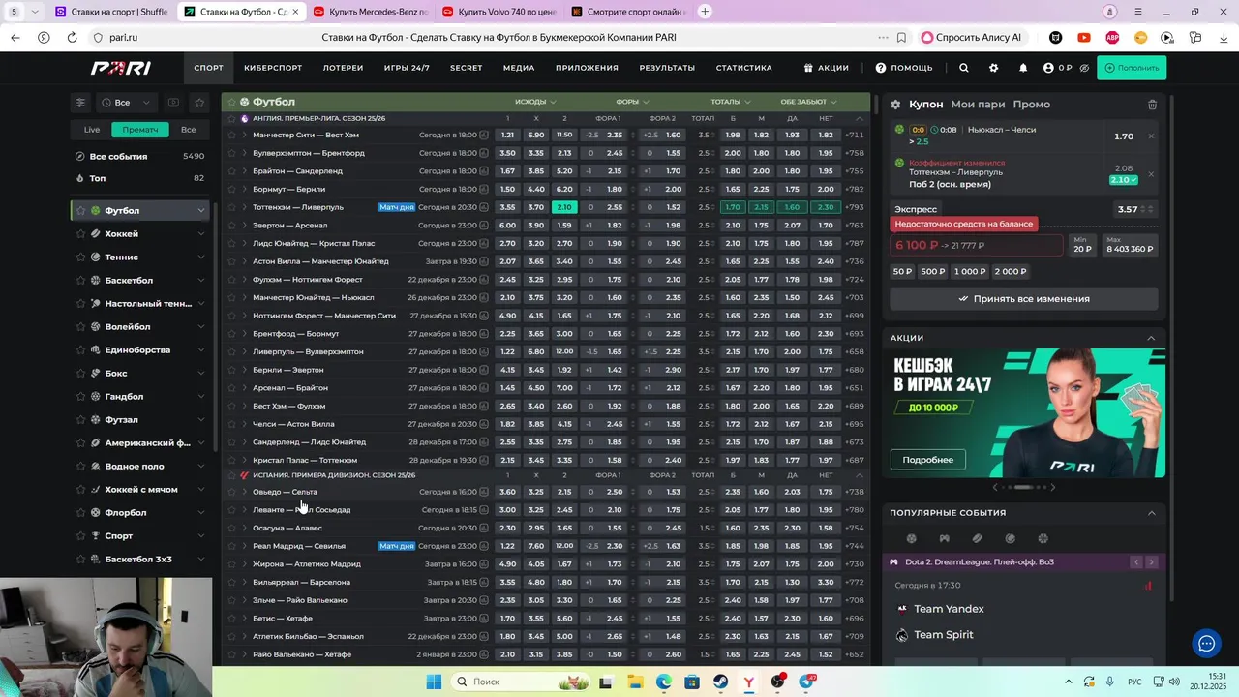
Task: Open the chat support bubble icon
Action: 1206,643
